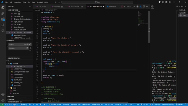Close the ACCENTURE.CPP tab
The width and height of the screenshot is (188, 106).
tap(104, 6)
